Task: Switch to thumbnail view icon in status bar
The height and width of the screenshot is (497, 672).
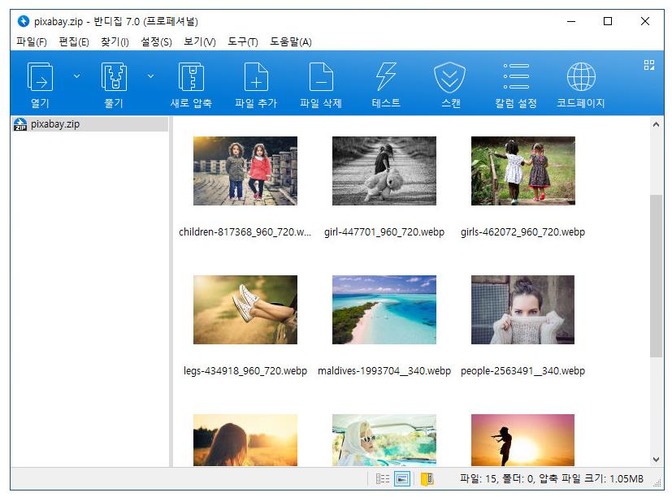Action: point(402,478)
